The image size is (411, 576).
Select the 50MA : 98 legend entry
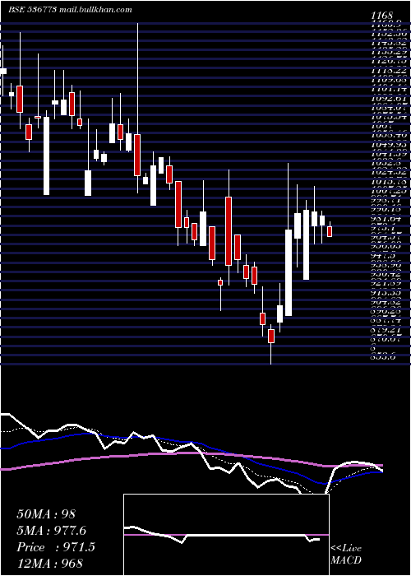pos(46,514)
